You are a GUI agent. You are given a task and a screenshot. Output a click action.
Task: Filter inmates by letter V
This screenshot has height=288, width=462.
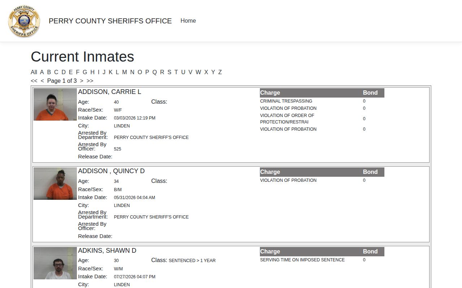coord(190,72)
